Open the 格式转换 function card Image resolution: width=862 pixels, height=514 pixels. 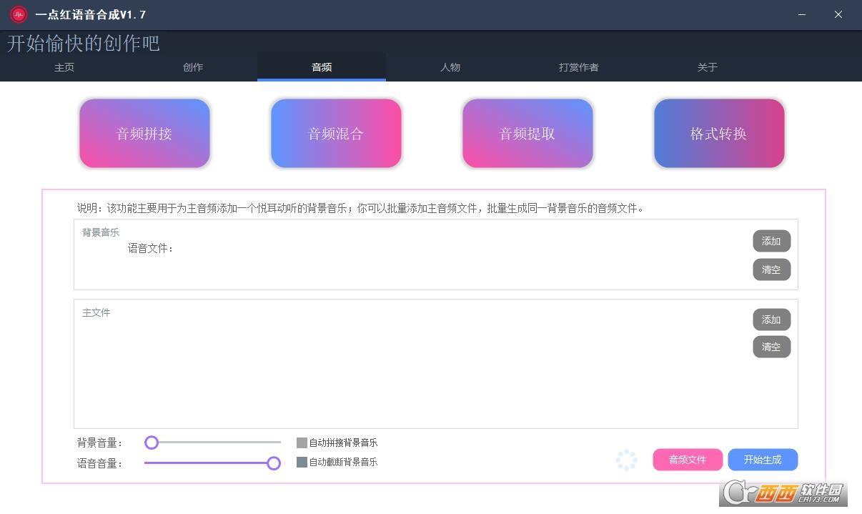click(719, 134)
